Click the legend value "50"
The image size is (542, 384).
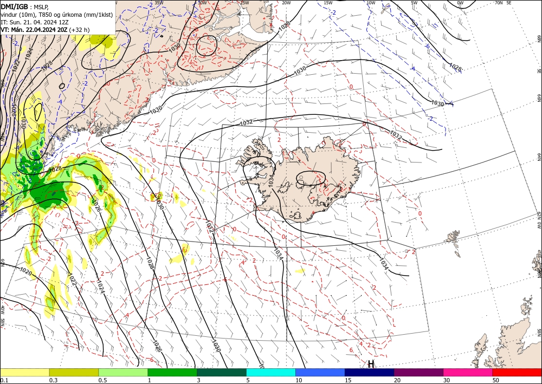(496, 380)
